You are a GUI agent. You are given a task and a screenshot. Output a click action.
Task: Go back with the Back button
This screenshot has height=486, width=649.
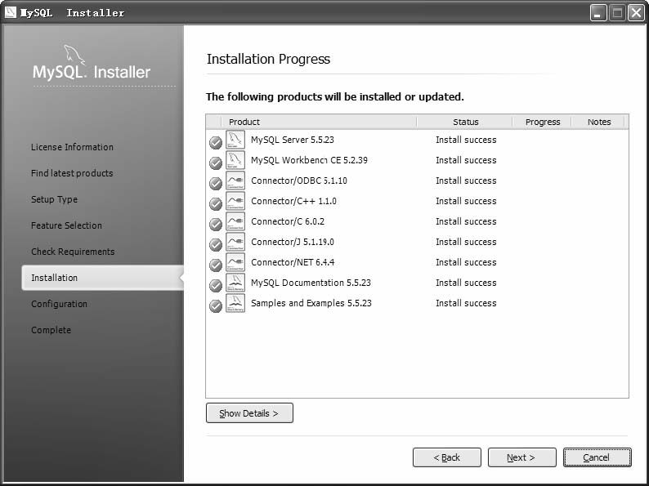[x=447, y=457]
